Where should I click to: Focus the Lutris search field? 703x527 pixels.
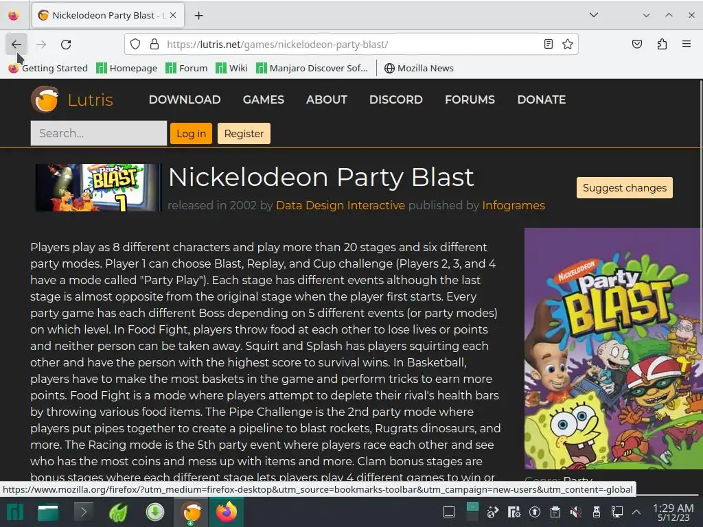pos(99,133)
